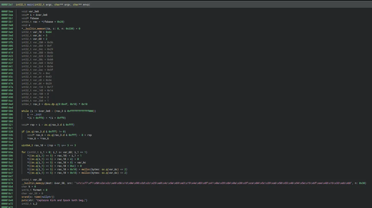Click the 'int32_t i_2' declaration
The height and width of the screenshot is (208, 372).
coord(29,204)
